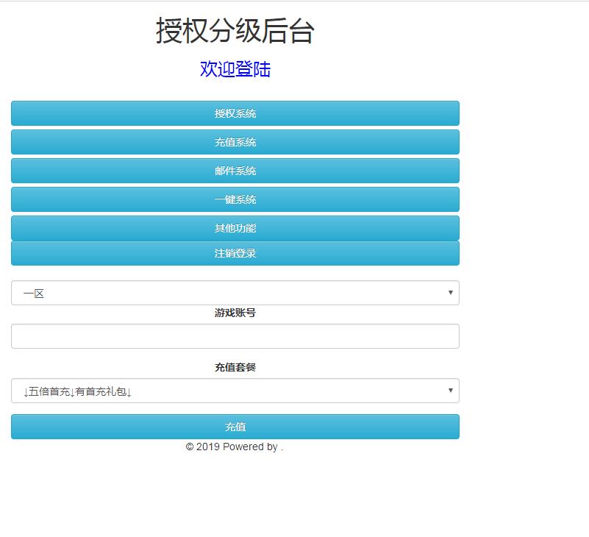Select the ↓五倍首充↓有首充礼包↓ option text
589x537 pixels.
coord(77,391)
